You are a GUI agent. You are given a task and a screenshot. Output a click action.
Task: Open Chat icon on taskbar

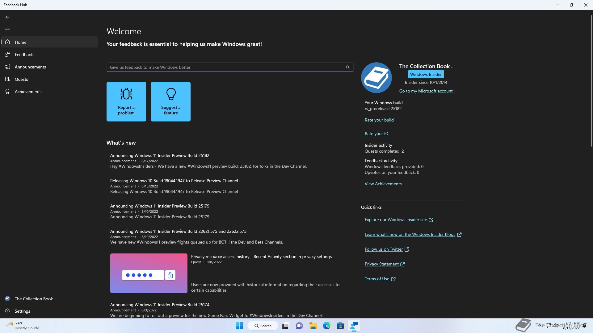point(299,326)
